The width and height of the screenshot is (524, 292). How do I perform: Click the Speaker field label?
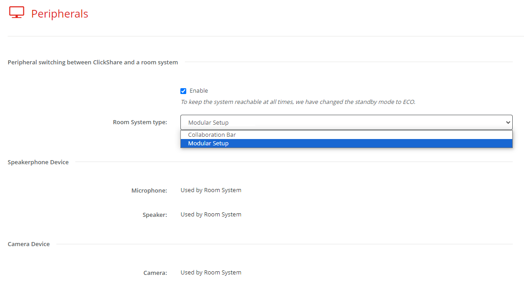coord(155,215)
